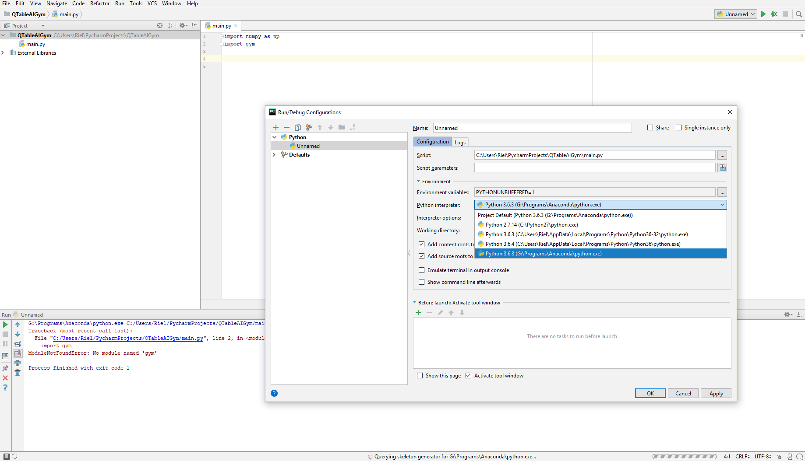
Task: Open the File menu
Action: pos(6,3)
